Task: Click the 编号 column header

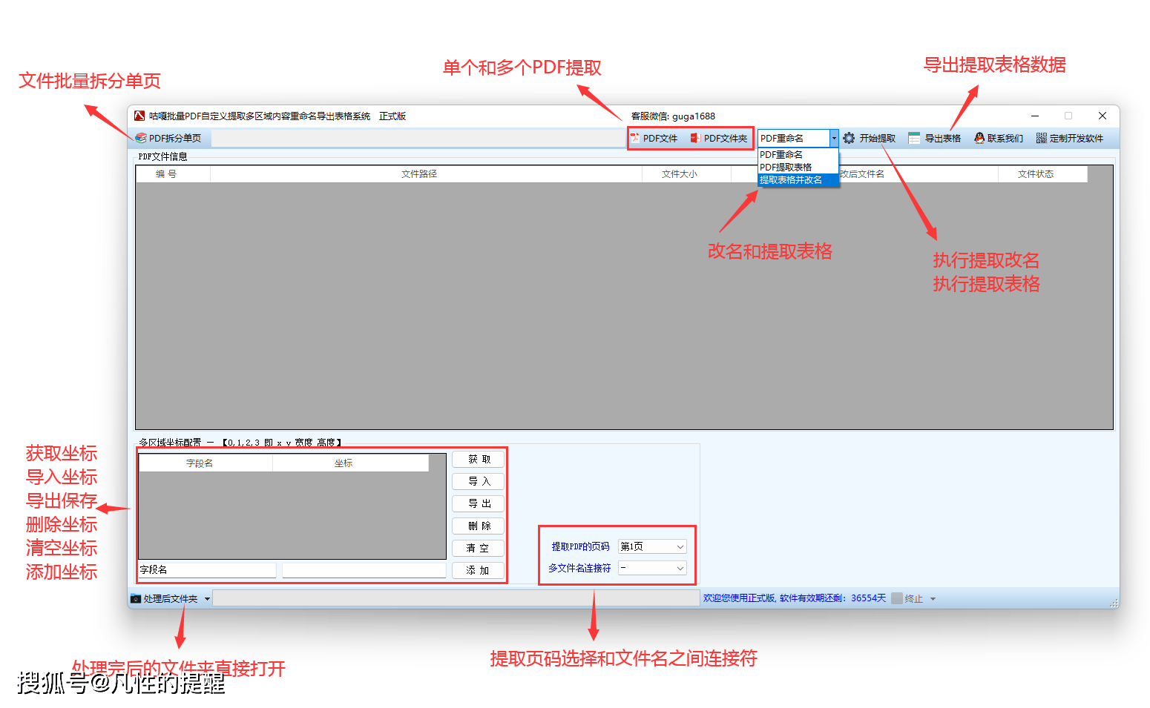Action: (x=173, y=174)
